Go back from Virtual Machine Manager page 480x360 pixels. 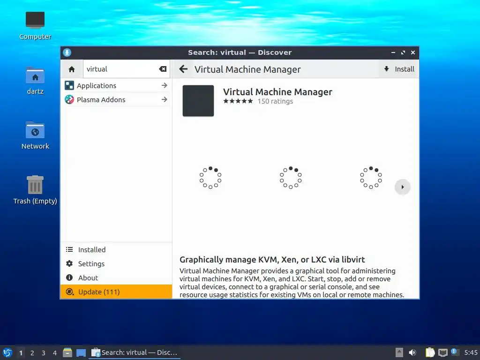183,69
